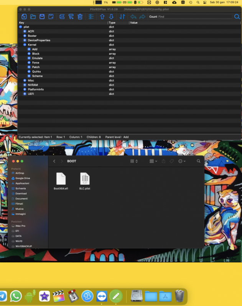The image size is (242, 306).
Task: Go back in Finder BOOT window
Action: (54, 161)
